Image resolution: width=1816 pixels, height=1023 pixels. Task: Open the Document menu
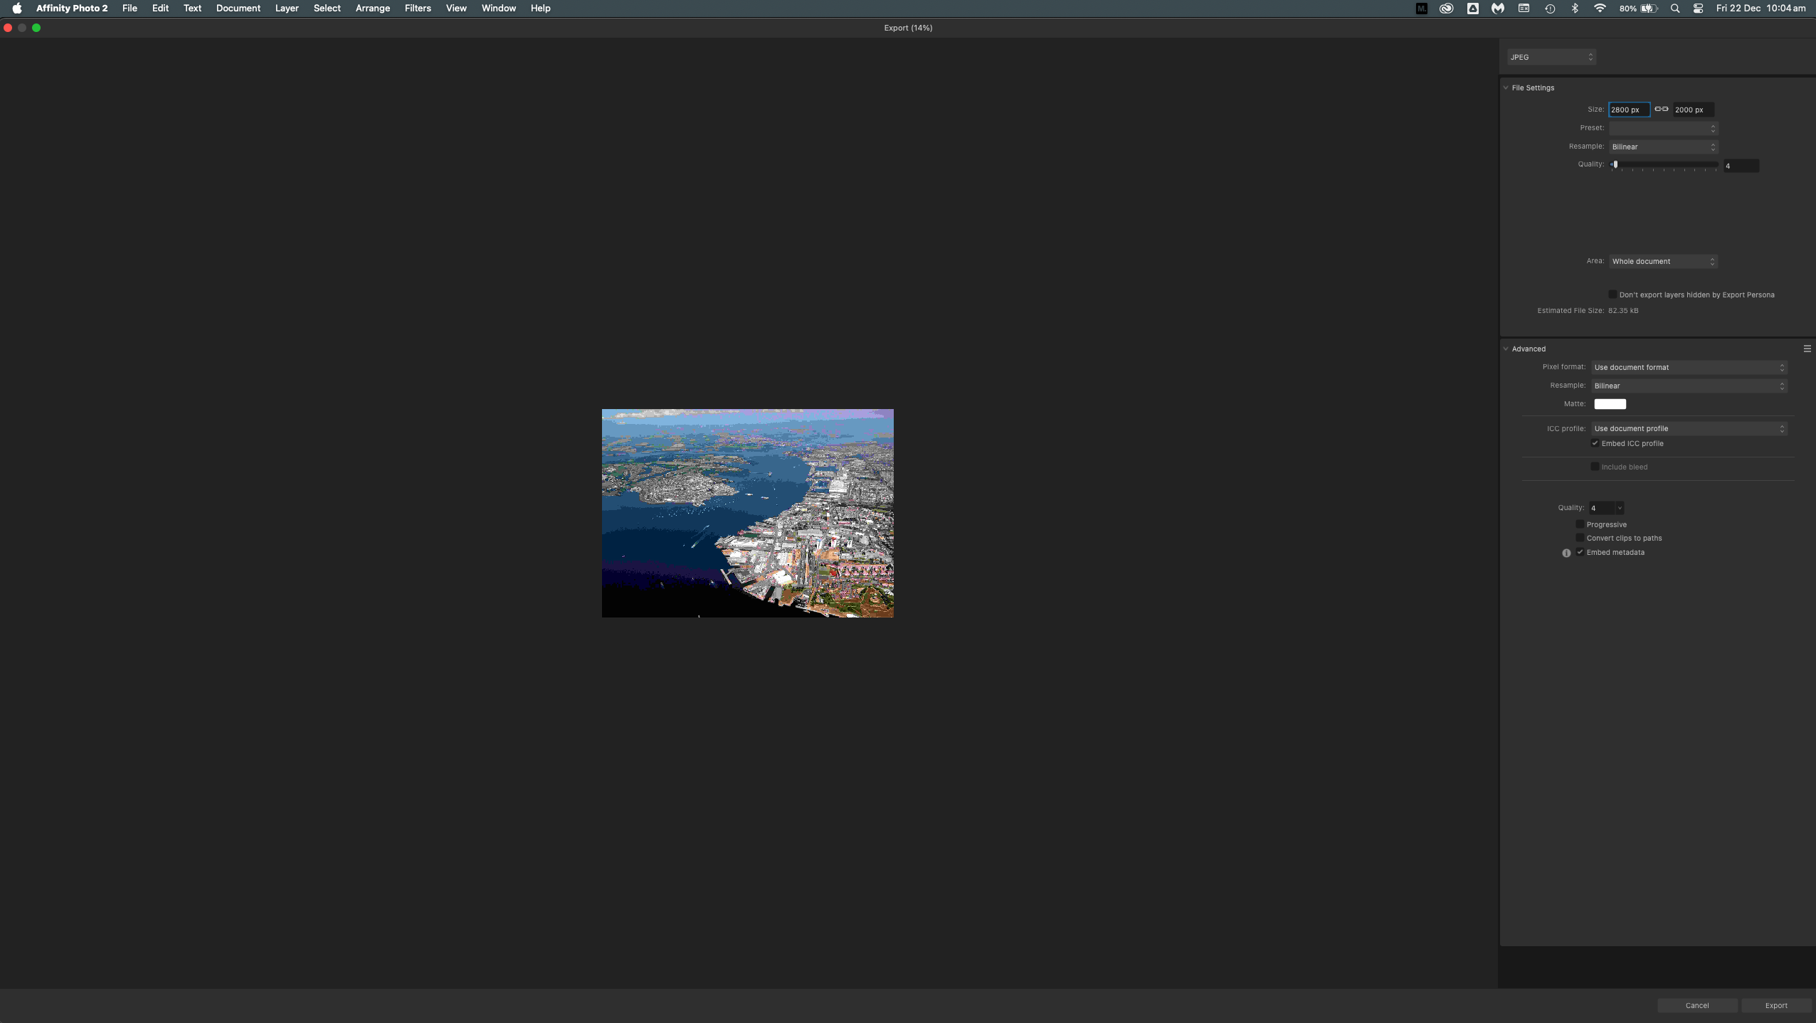pyautogui.click(x=238, y=9)
